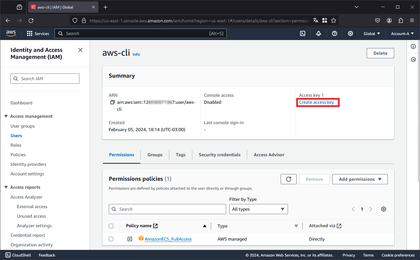Screen dimensions: 420x260
Task: Open the Services grid menu
Action: pyautogui.click(x=38, y=33)
